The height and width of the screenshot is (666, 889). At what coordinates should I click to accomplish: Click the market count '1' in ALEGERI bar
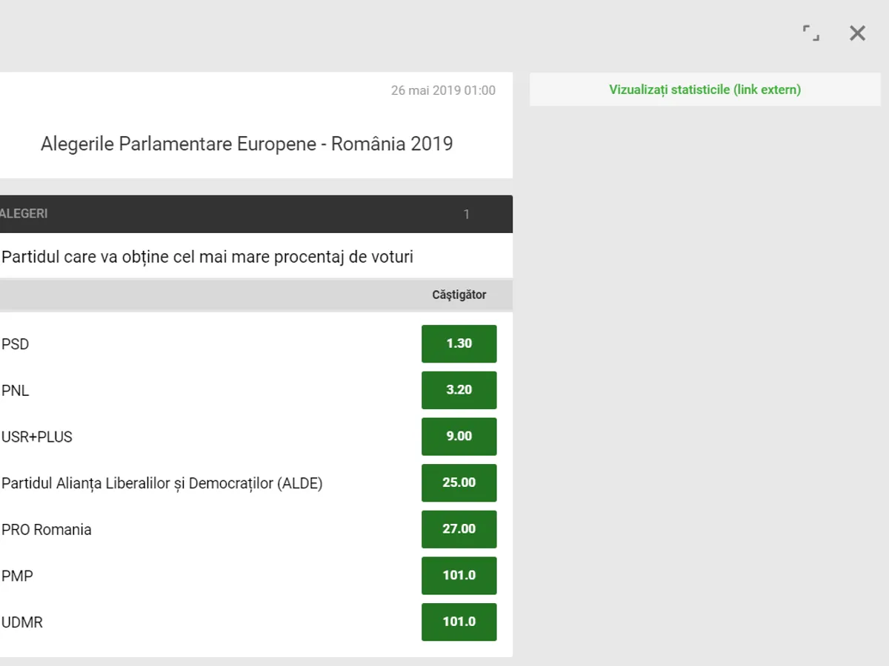point(467,215)
